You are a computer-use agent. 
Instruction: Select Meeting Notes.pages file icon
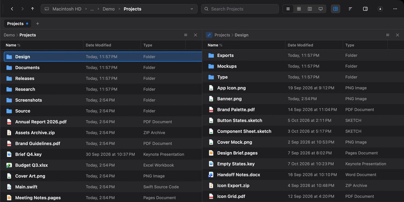[9, 197]
